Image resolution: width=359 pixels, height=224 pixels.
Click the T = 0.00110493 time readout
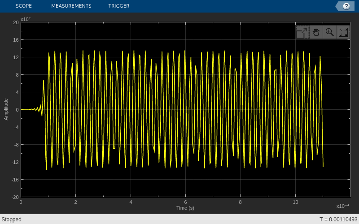338,220
